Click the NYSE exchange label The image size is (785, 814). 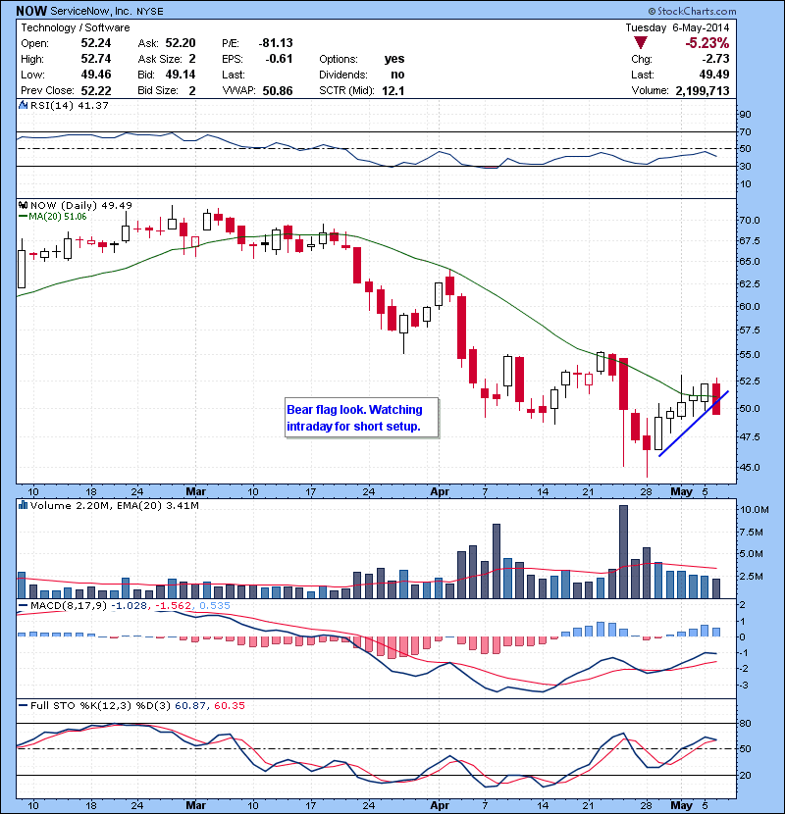149,12
